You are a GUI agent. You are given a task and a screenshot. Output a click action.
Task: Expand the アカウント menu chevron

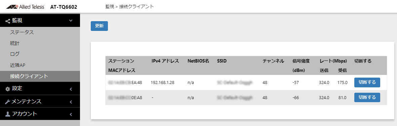(71, 114)
